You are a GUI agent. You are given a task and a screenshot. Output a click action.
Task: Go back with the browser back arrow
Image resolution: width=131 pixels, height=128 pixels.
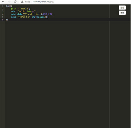point(3,2)
